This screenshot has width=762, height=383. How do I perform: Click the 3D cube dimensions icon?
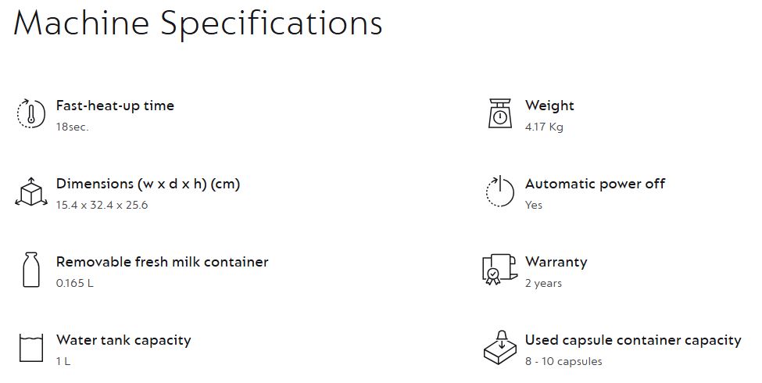click(30, 192)
